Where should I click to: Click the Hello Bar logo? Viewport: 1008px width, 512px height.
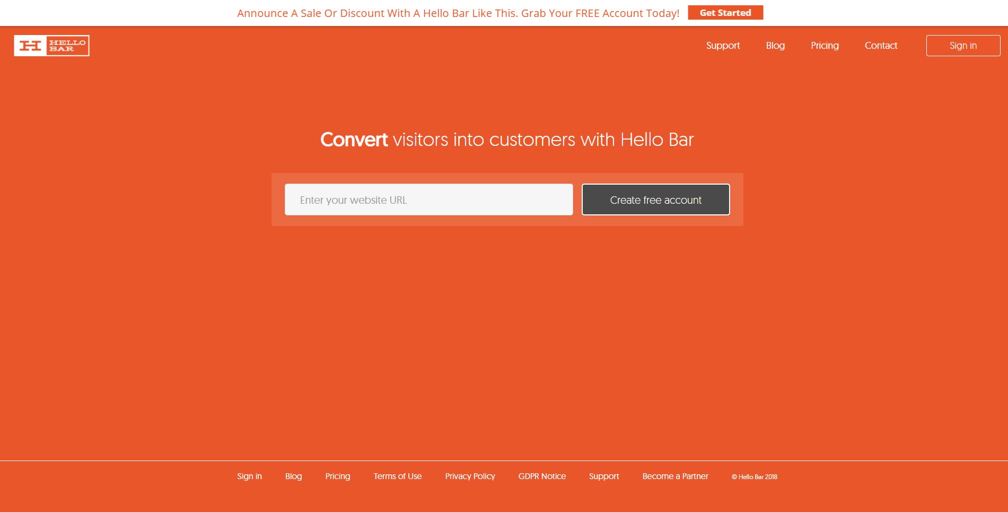(51, 46)
